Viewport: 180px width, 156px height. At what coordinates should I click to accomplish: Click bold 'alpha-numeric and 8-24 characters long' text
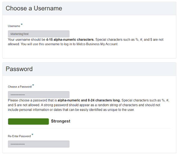coord(89,100)
